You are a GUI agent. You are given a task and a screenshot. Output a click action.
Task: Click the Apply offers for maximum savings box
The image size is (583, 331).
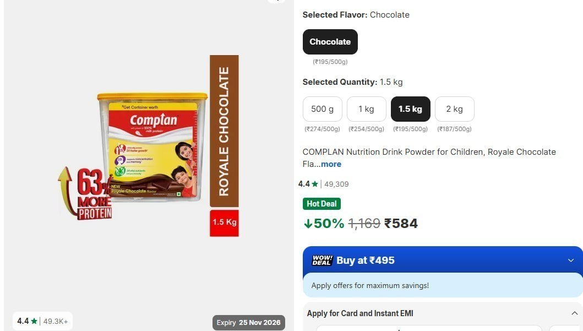443,285
